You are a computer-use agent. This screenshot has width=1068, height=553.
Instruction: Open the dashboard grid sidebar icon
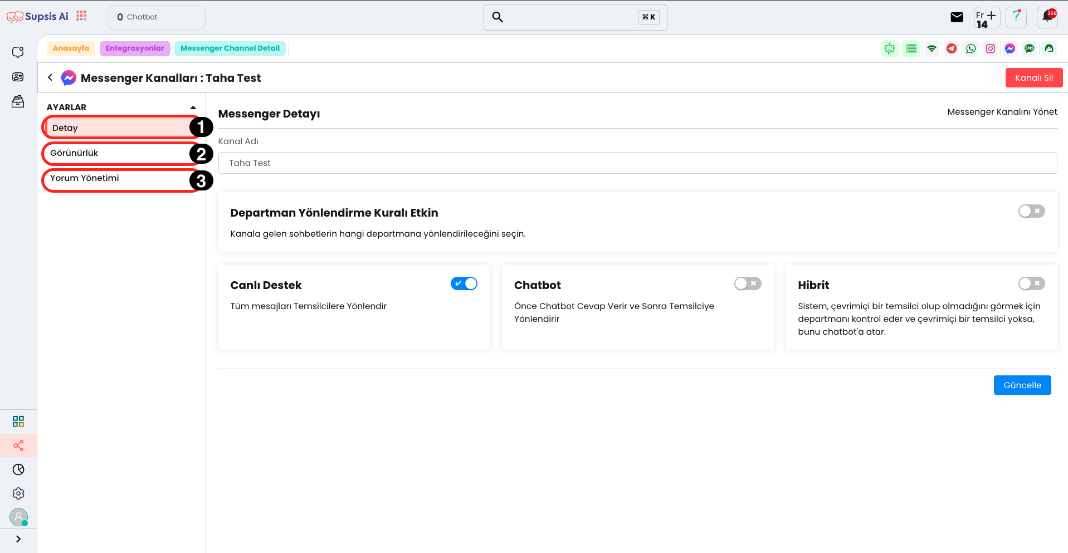[18, 421]
